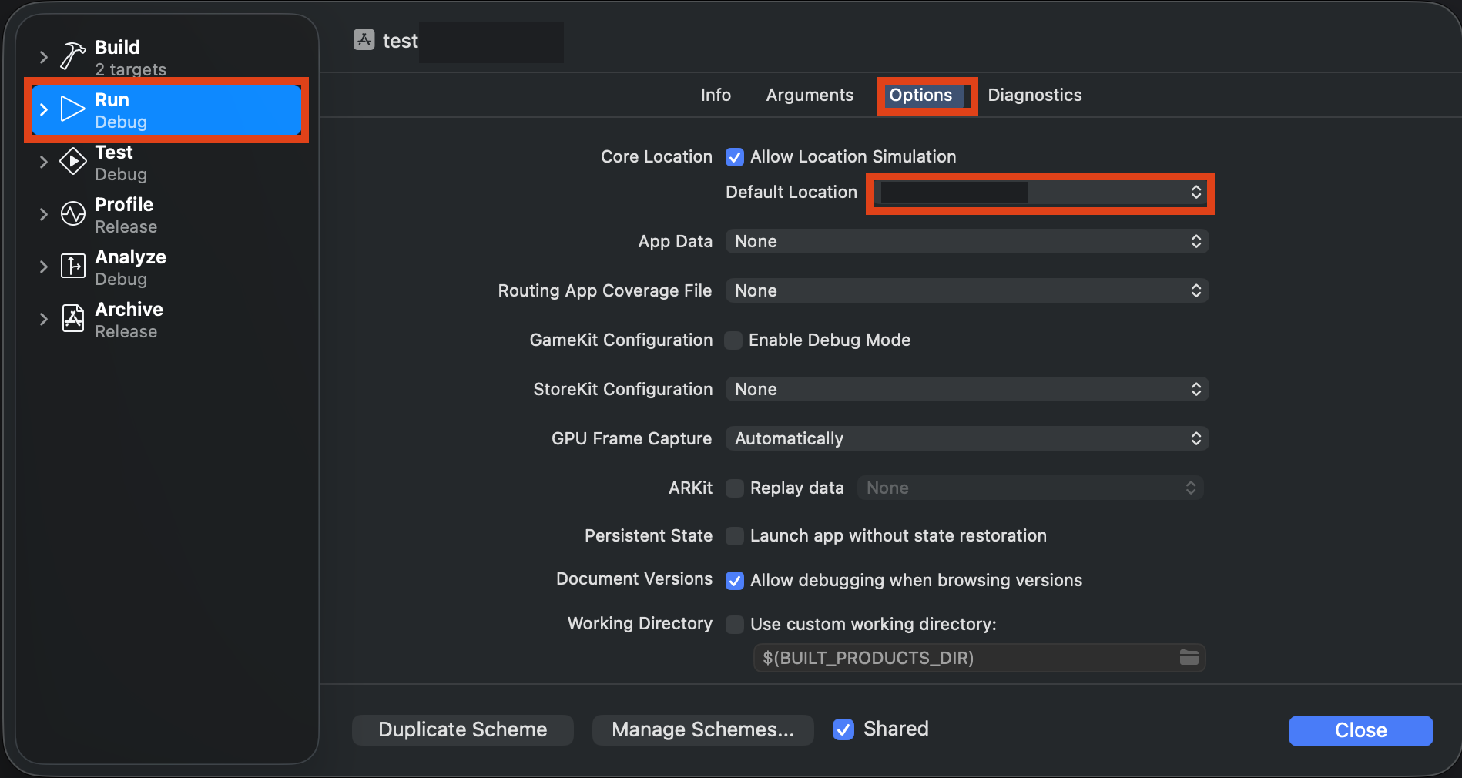Expand the Archive action chevron
This screenshot has height=778, width=1462.
[44, 319]
